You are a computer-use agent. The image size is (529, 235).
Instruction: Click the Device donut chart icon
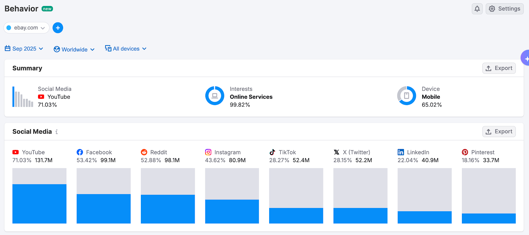406,96
